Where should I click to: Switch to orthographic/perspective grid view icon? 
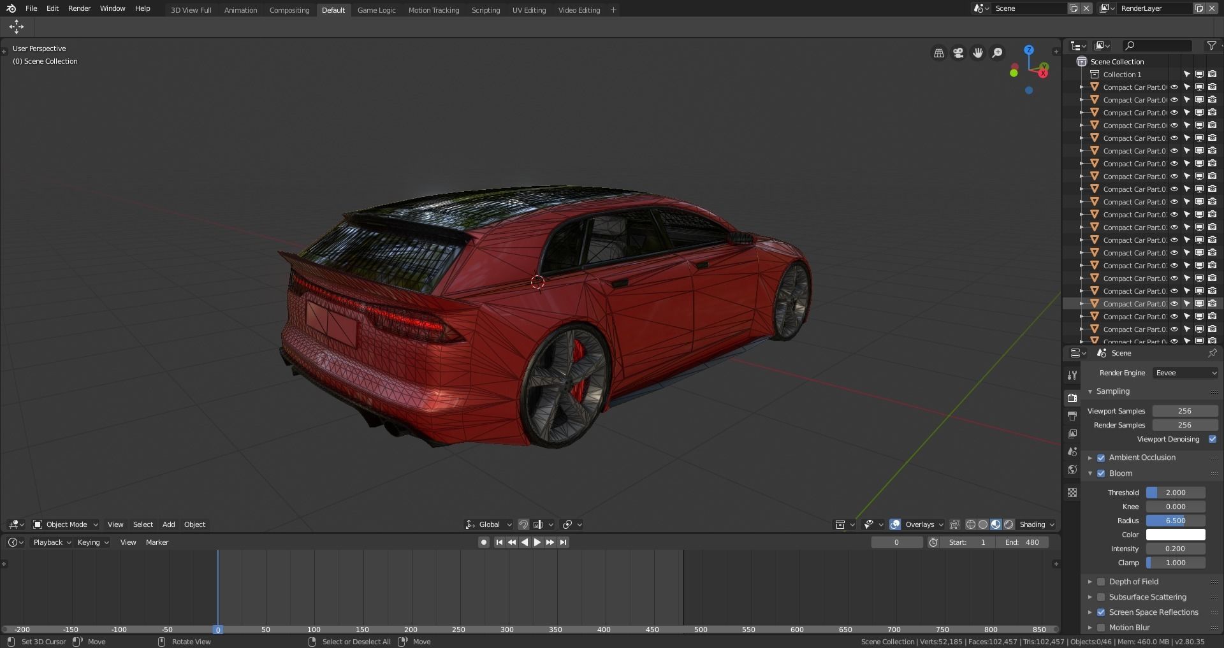(x=939, y=53)
